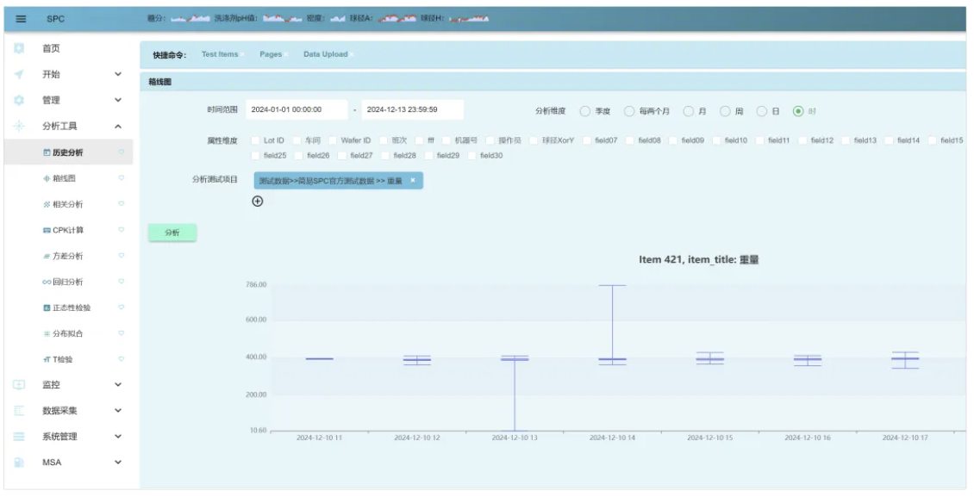Expand the 监控 sidebar menu
The image size is (974, 497).
click(118, 385)
